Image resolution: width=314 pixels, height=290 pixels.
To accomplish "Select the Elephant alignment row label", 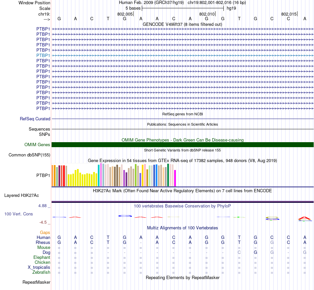I will click(x=42, y=257).
